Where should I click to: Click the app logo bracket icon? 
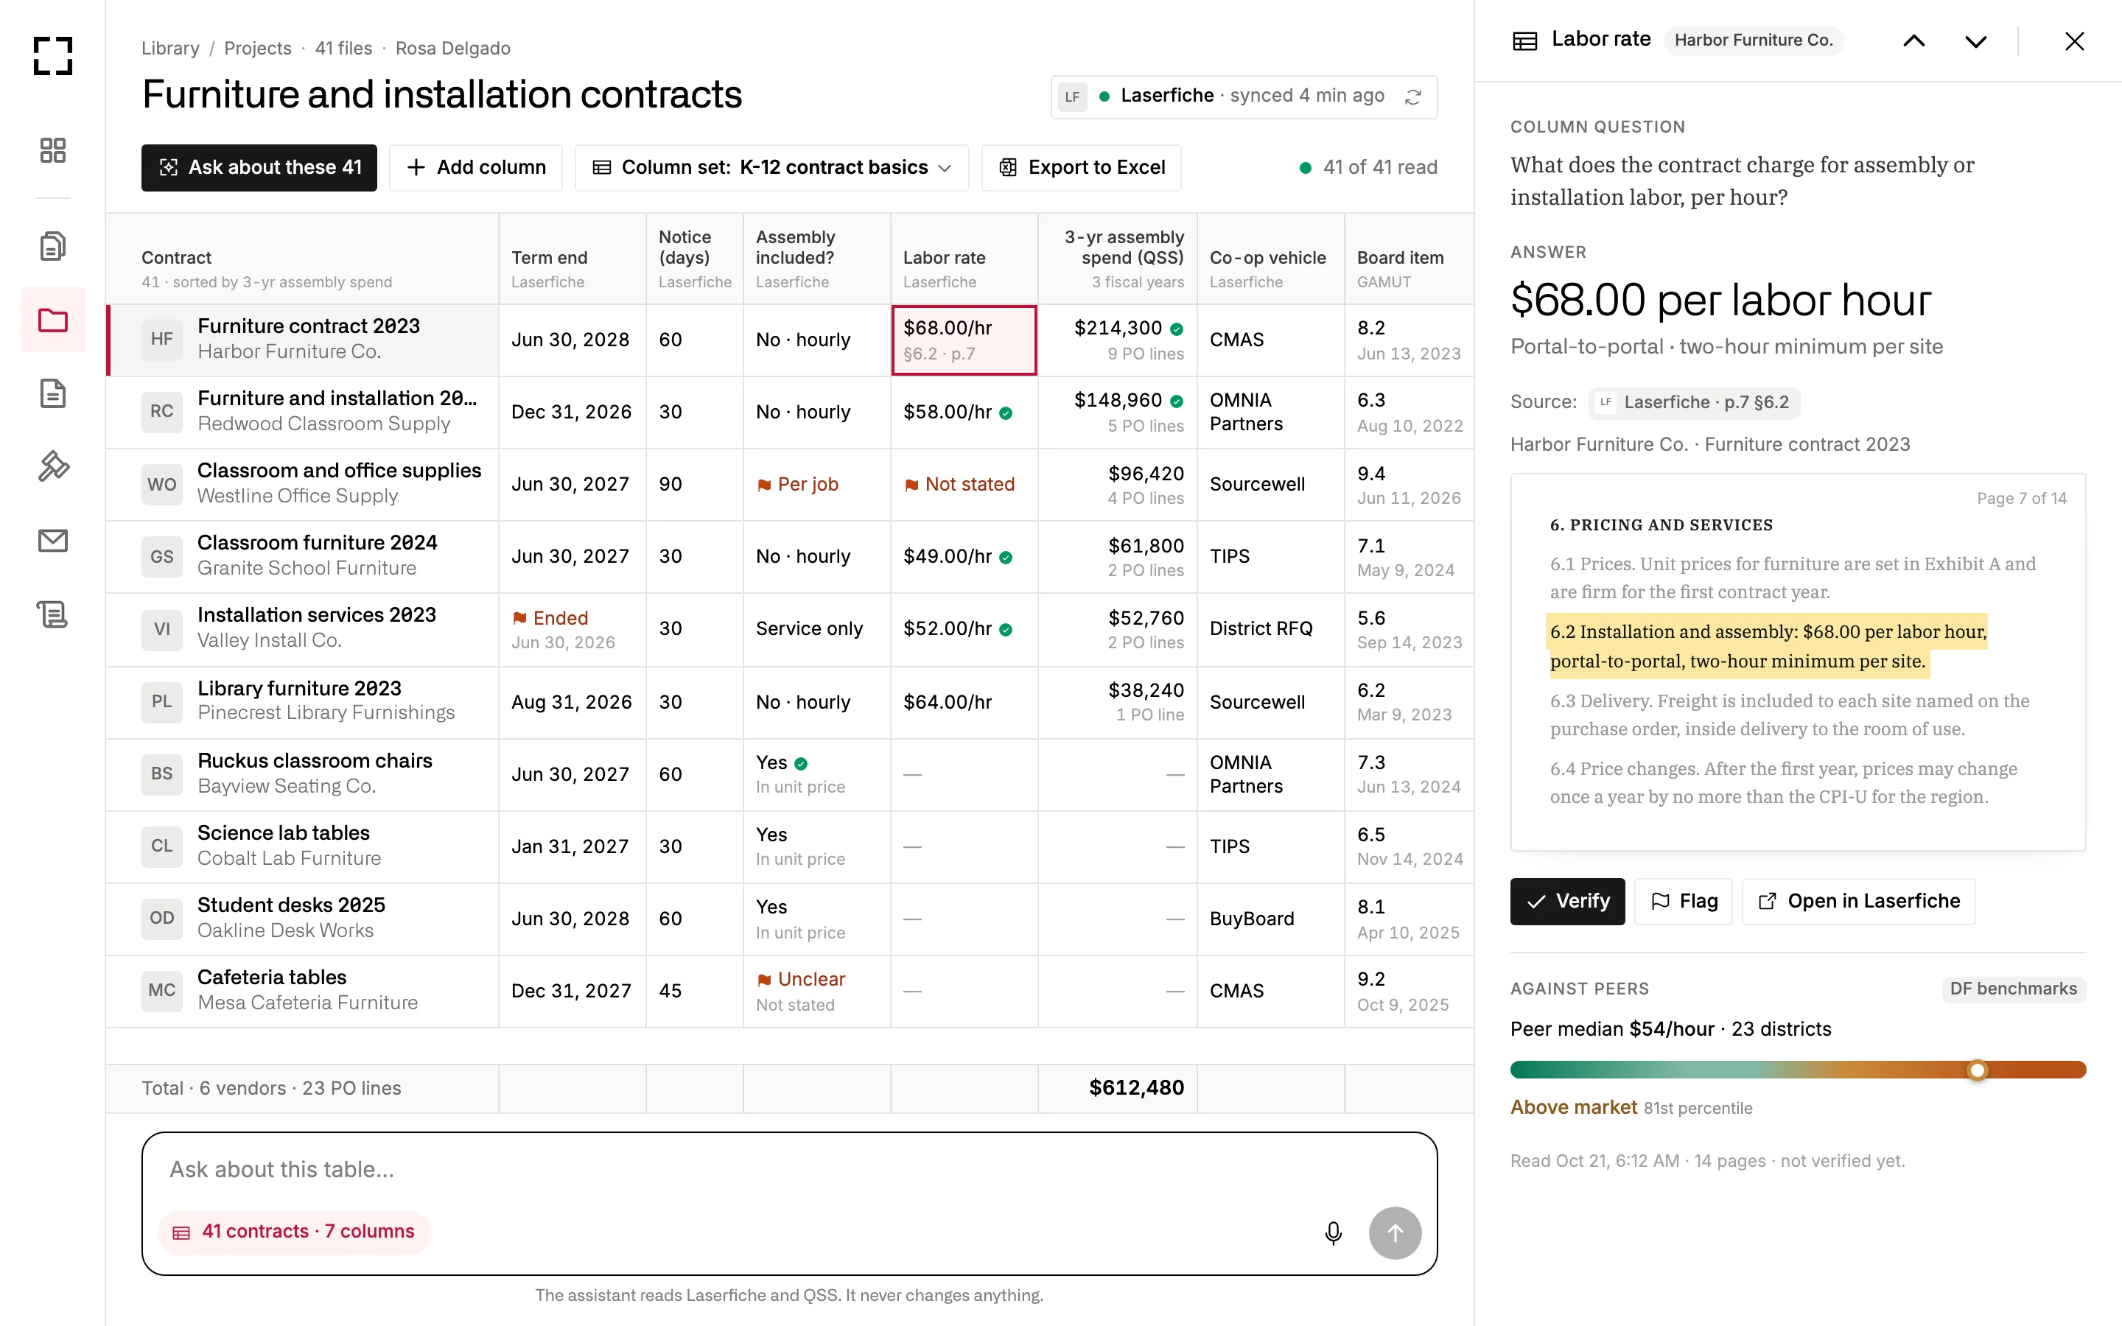pos(52,56)
